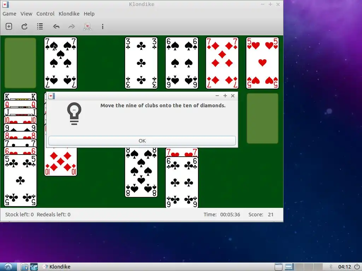Select the black seven in first column

click(x=20, y=143)
